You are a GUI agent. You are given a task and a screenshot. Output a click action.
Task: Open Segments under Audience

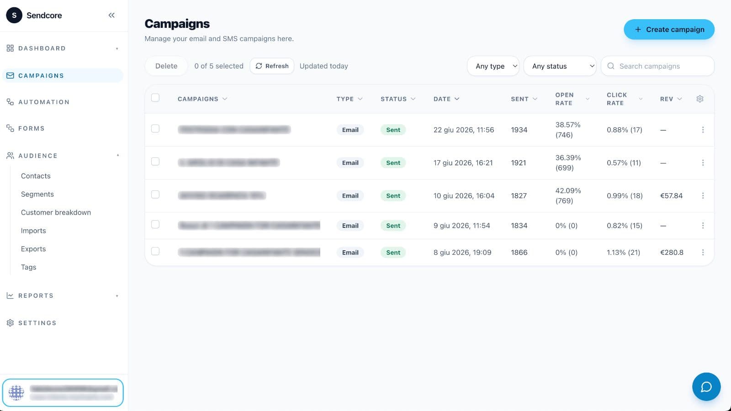click(37, 194)
